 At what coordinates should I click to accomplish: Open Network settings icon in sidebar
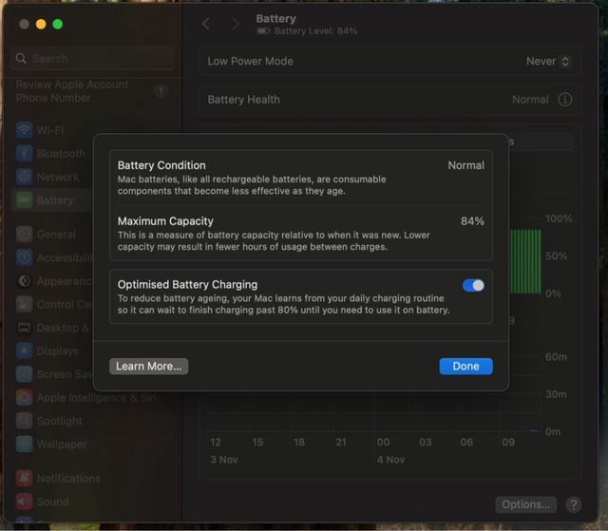point(24,177)
